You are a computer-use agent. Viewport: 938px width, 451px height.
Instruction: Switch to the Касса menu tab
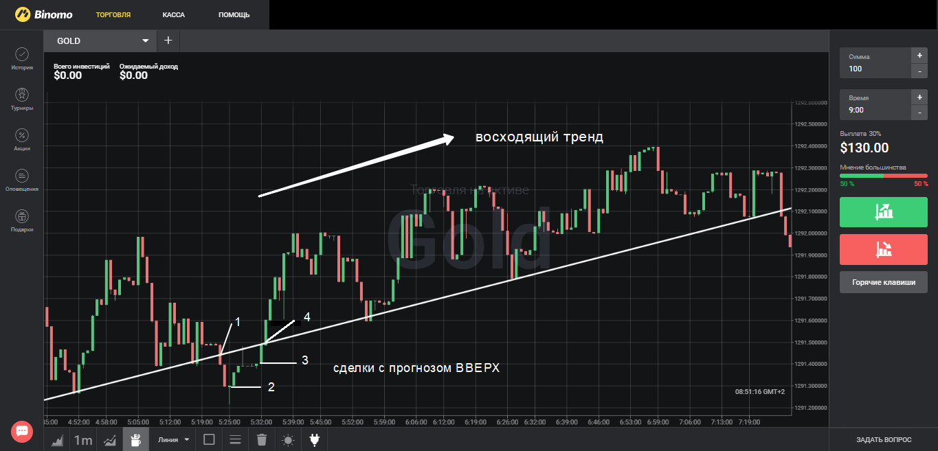pyautogui.click(x=174, y=14)
